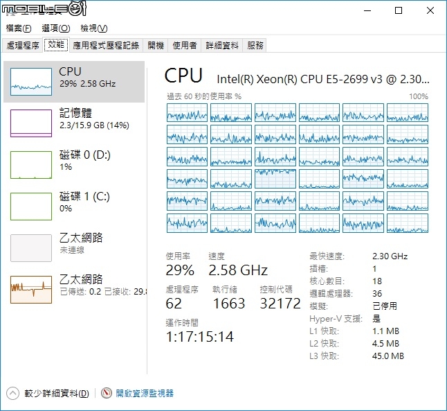Select the active 乙太網路 orange graph
This screenshot has width=447, height=411.
(31, 289)
